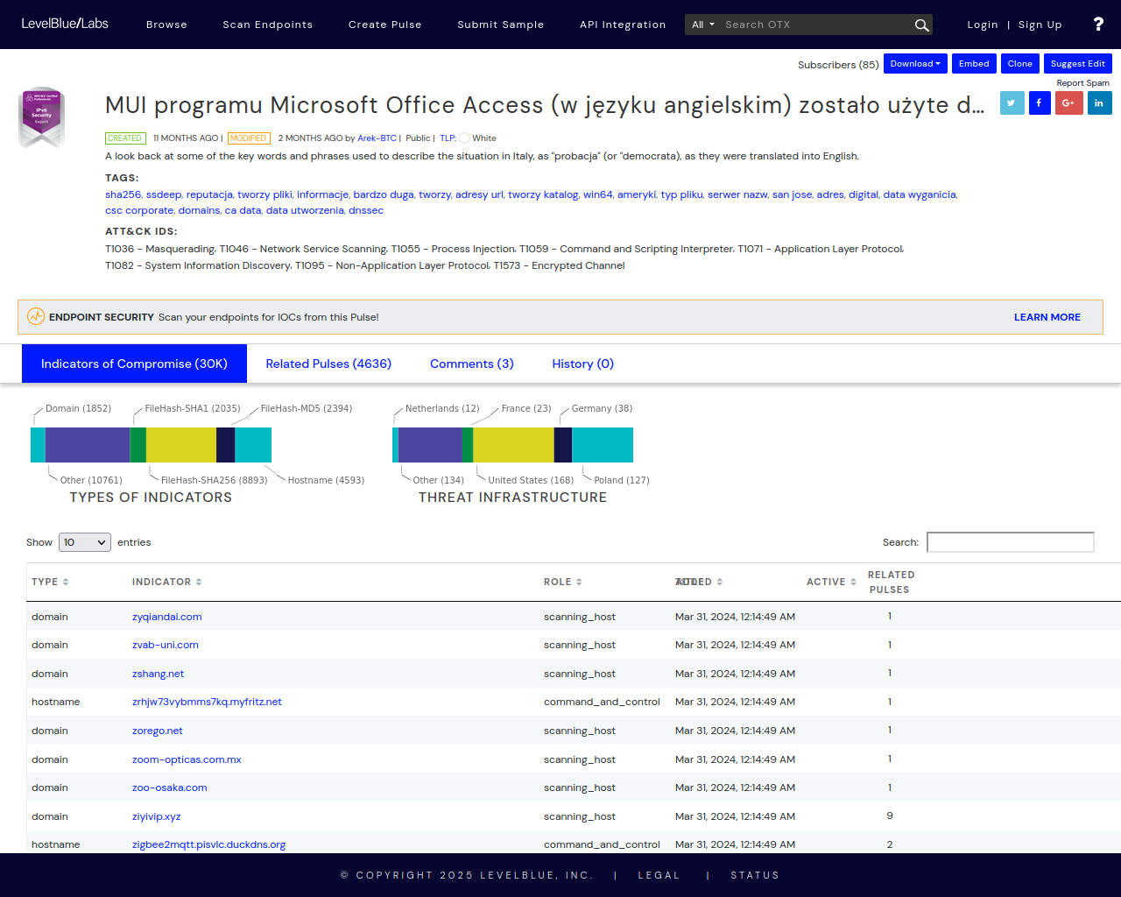Click the Clone button
Image resolution: width=1121 pixels, height=897 pixels.
point(1019,64)
